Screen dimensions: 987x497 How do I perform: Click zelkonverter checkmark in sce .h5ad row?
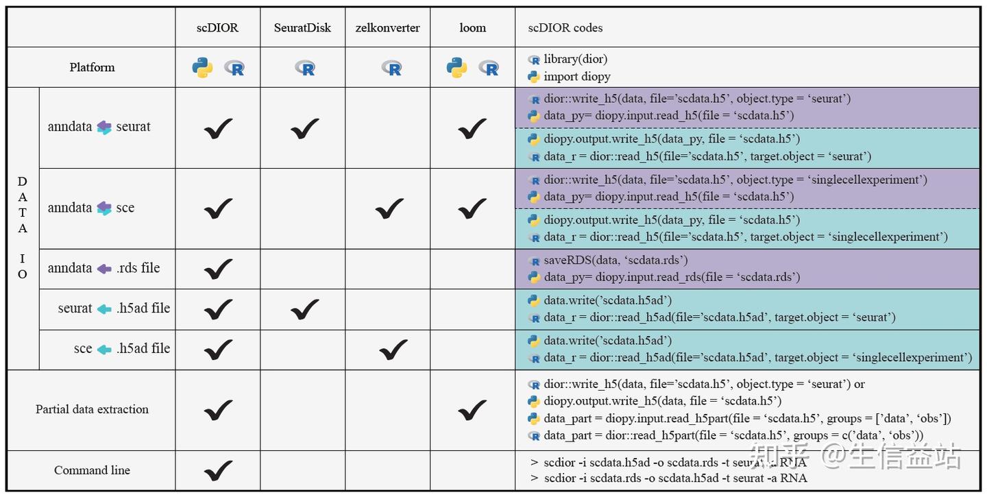(x=393, y=350)
